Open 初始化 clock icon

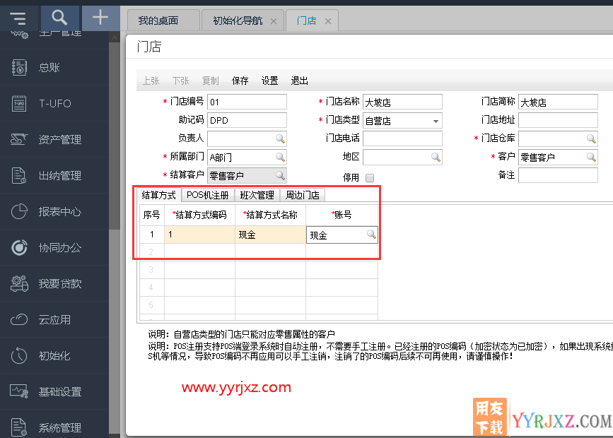pos(19,355)
